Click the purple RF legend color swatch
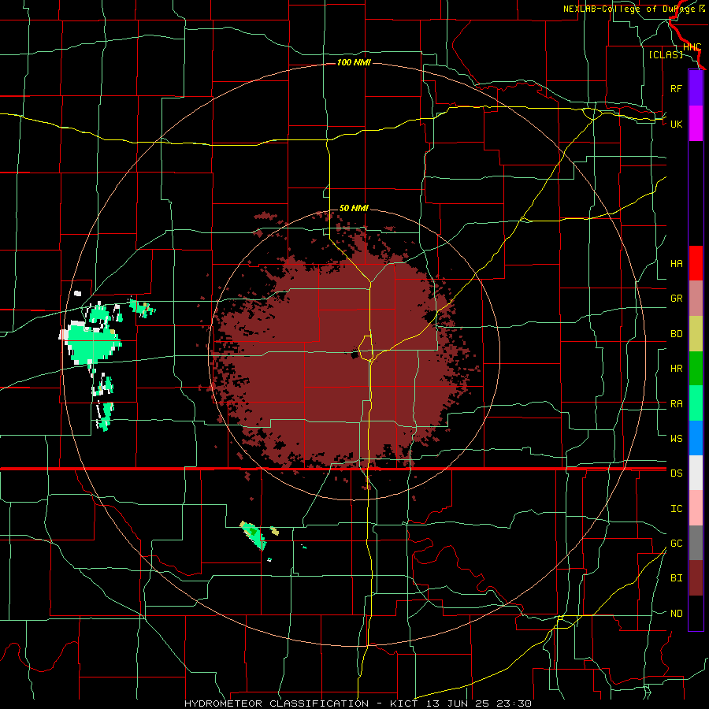Screen dimensions: 709x709 (x=696, y=88)
